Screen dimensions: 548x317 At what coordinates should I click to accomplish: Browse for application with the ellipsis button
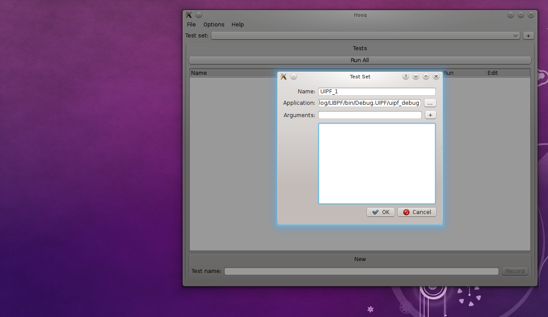click(430, 103)
